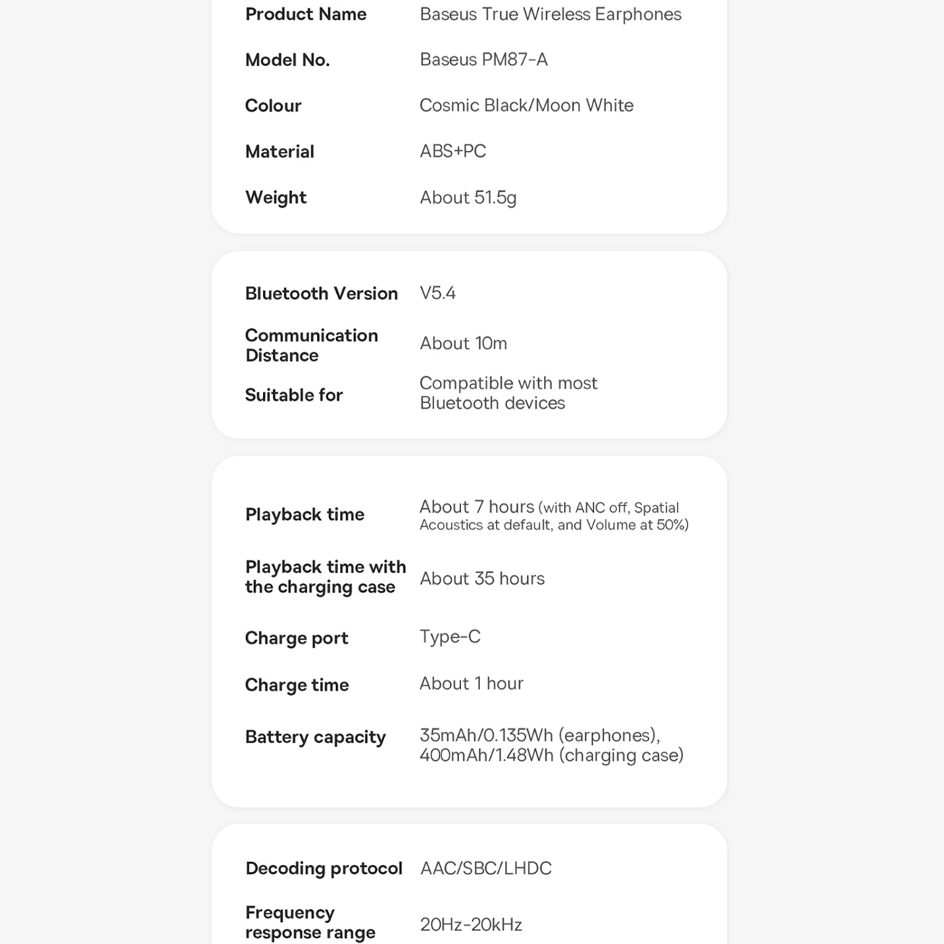
Task: Click the Baseus PM87-A model number
Action: pos(484,60)
